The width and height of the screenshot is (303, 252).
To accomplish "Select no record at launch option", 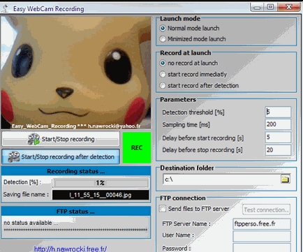I will tap(189, 63).
